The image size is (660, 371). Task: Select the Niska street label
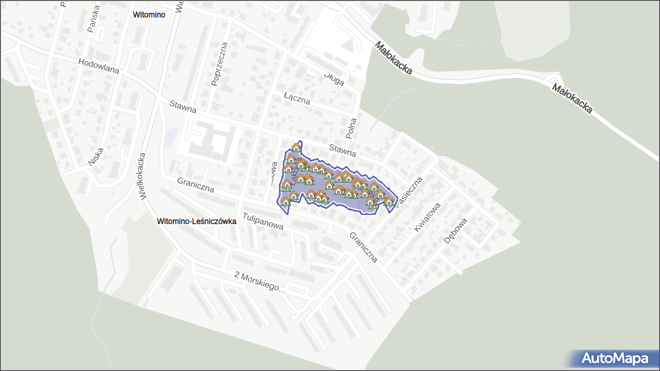tap(94, 155)
